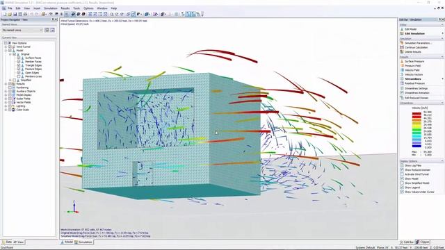Open the Insert menu
445x250 pixels.
pyautogui.click(x=37, y=8)
